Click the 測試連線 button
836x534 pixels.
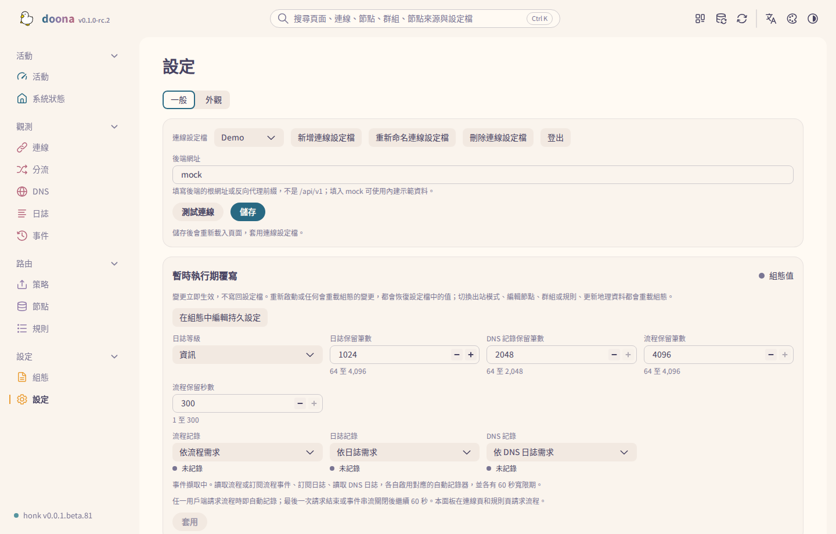pyautogui.click(x=198, y=212)
